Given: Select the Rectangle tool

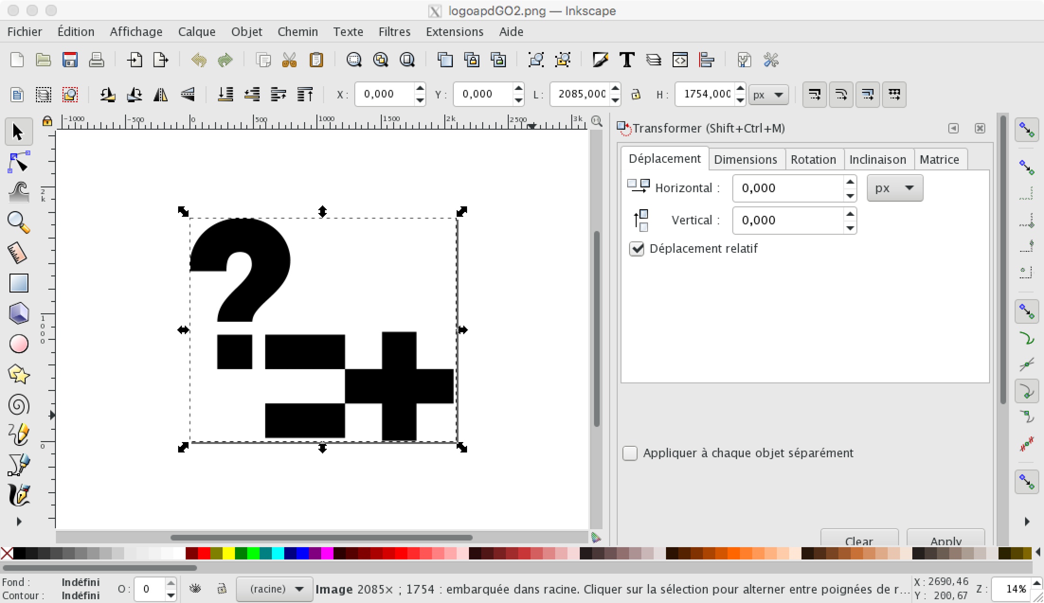Looking at the screenshot, I should (x=18, y=283).
